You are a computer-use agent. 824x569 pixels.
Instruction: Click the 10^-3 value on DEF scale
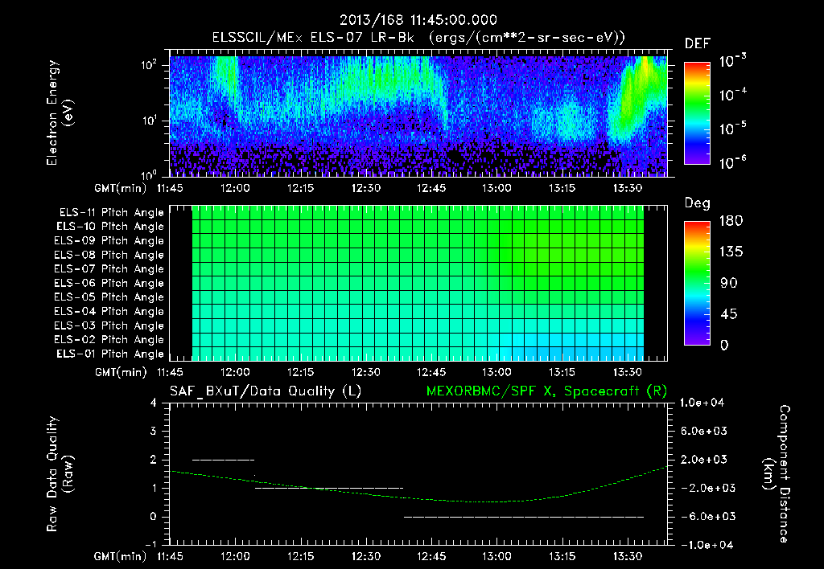[733, 61]
